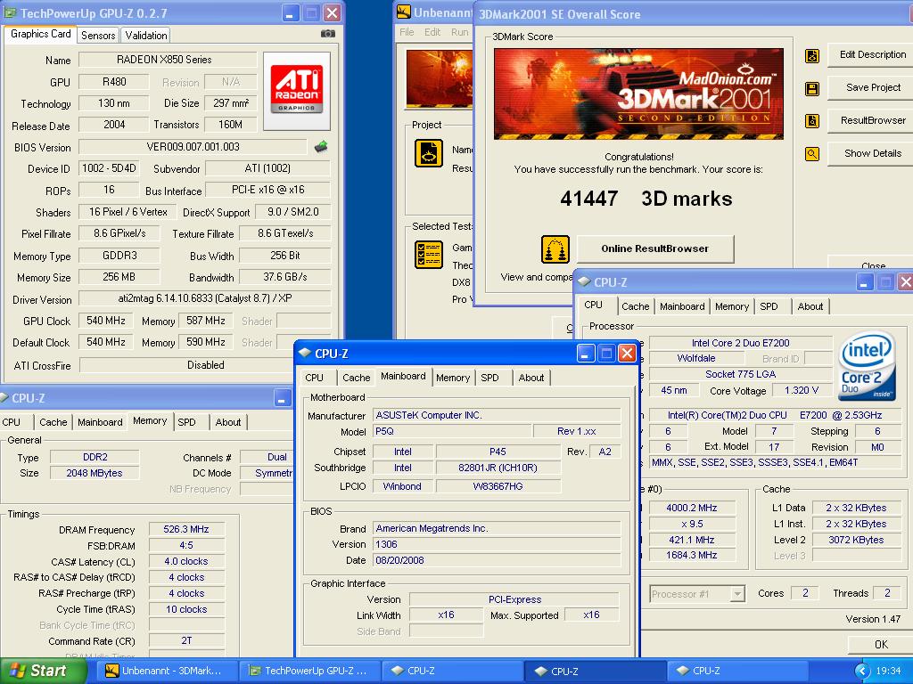Select Cache tab in Memory CPU-Z window
Screen dimensions: 913x684
tap(53, 422)
